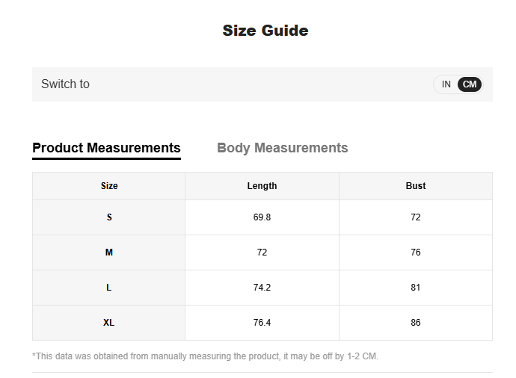Click the 76.4 length value for XL
Screen dimensions: 516x378
(x=262, y=323)
